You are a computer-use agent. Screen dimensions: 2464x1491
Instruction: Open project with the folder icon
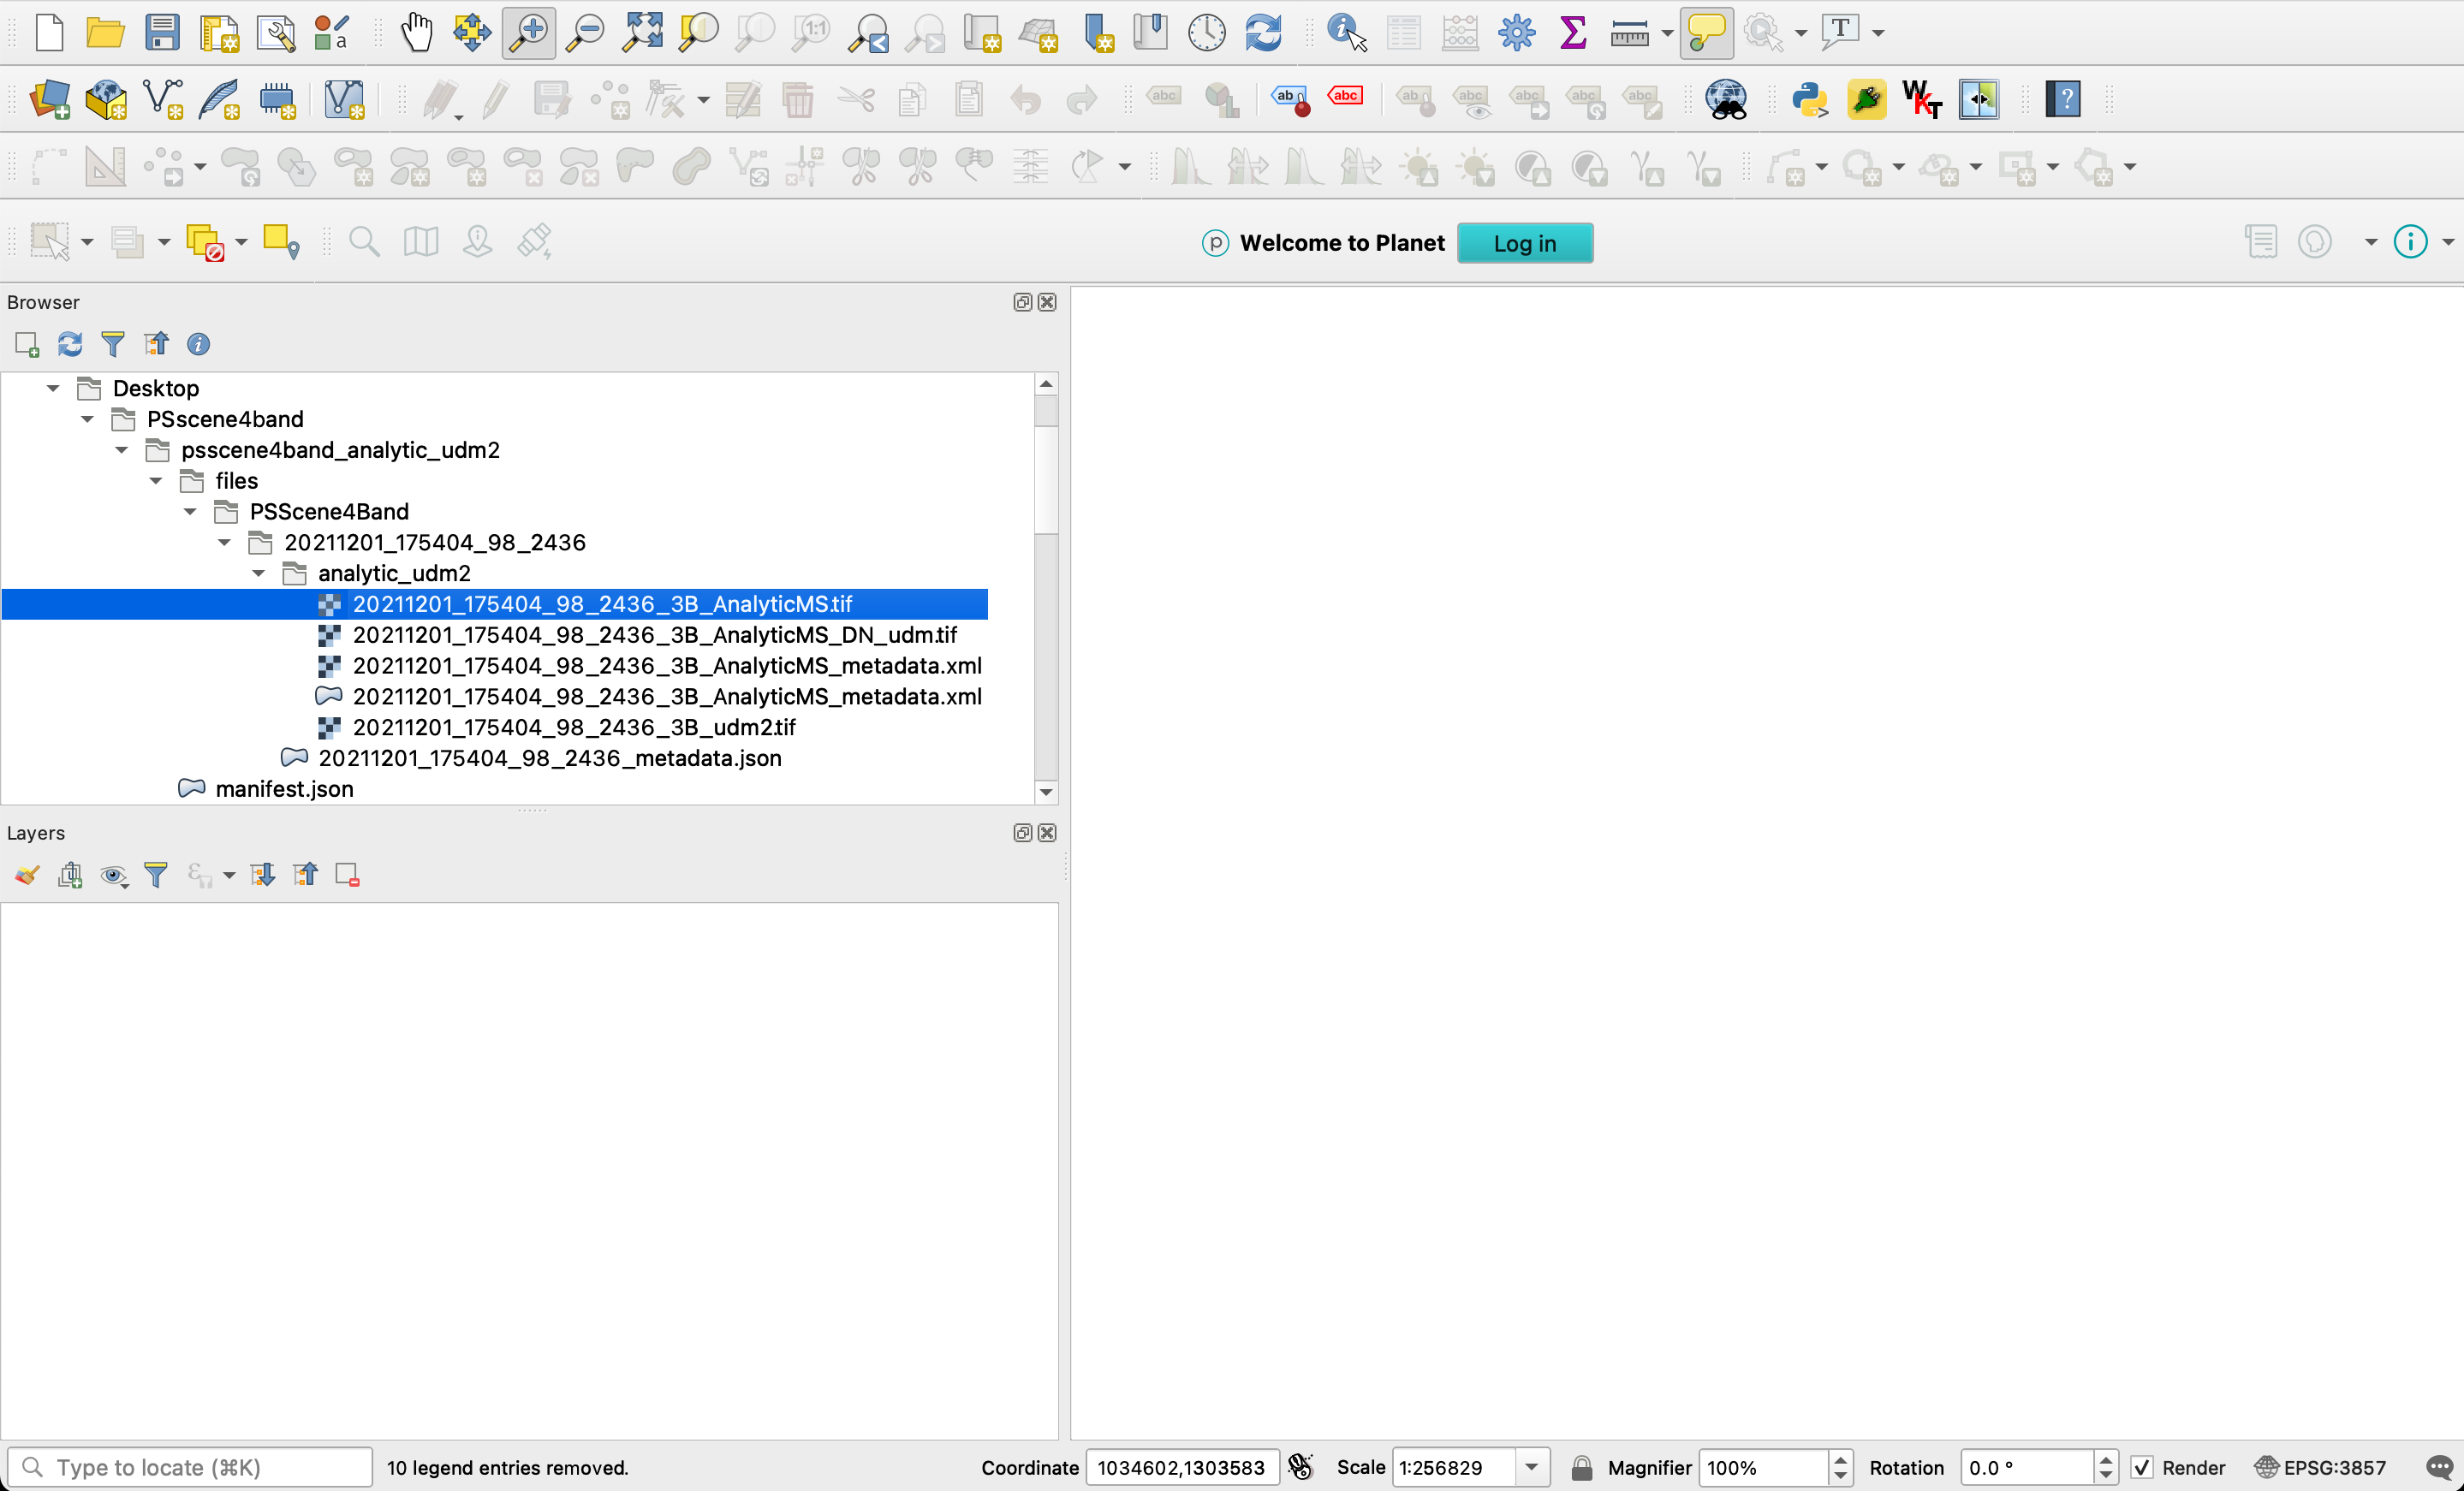(x=105, y=32)
